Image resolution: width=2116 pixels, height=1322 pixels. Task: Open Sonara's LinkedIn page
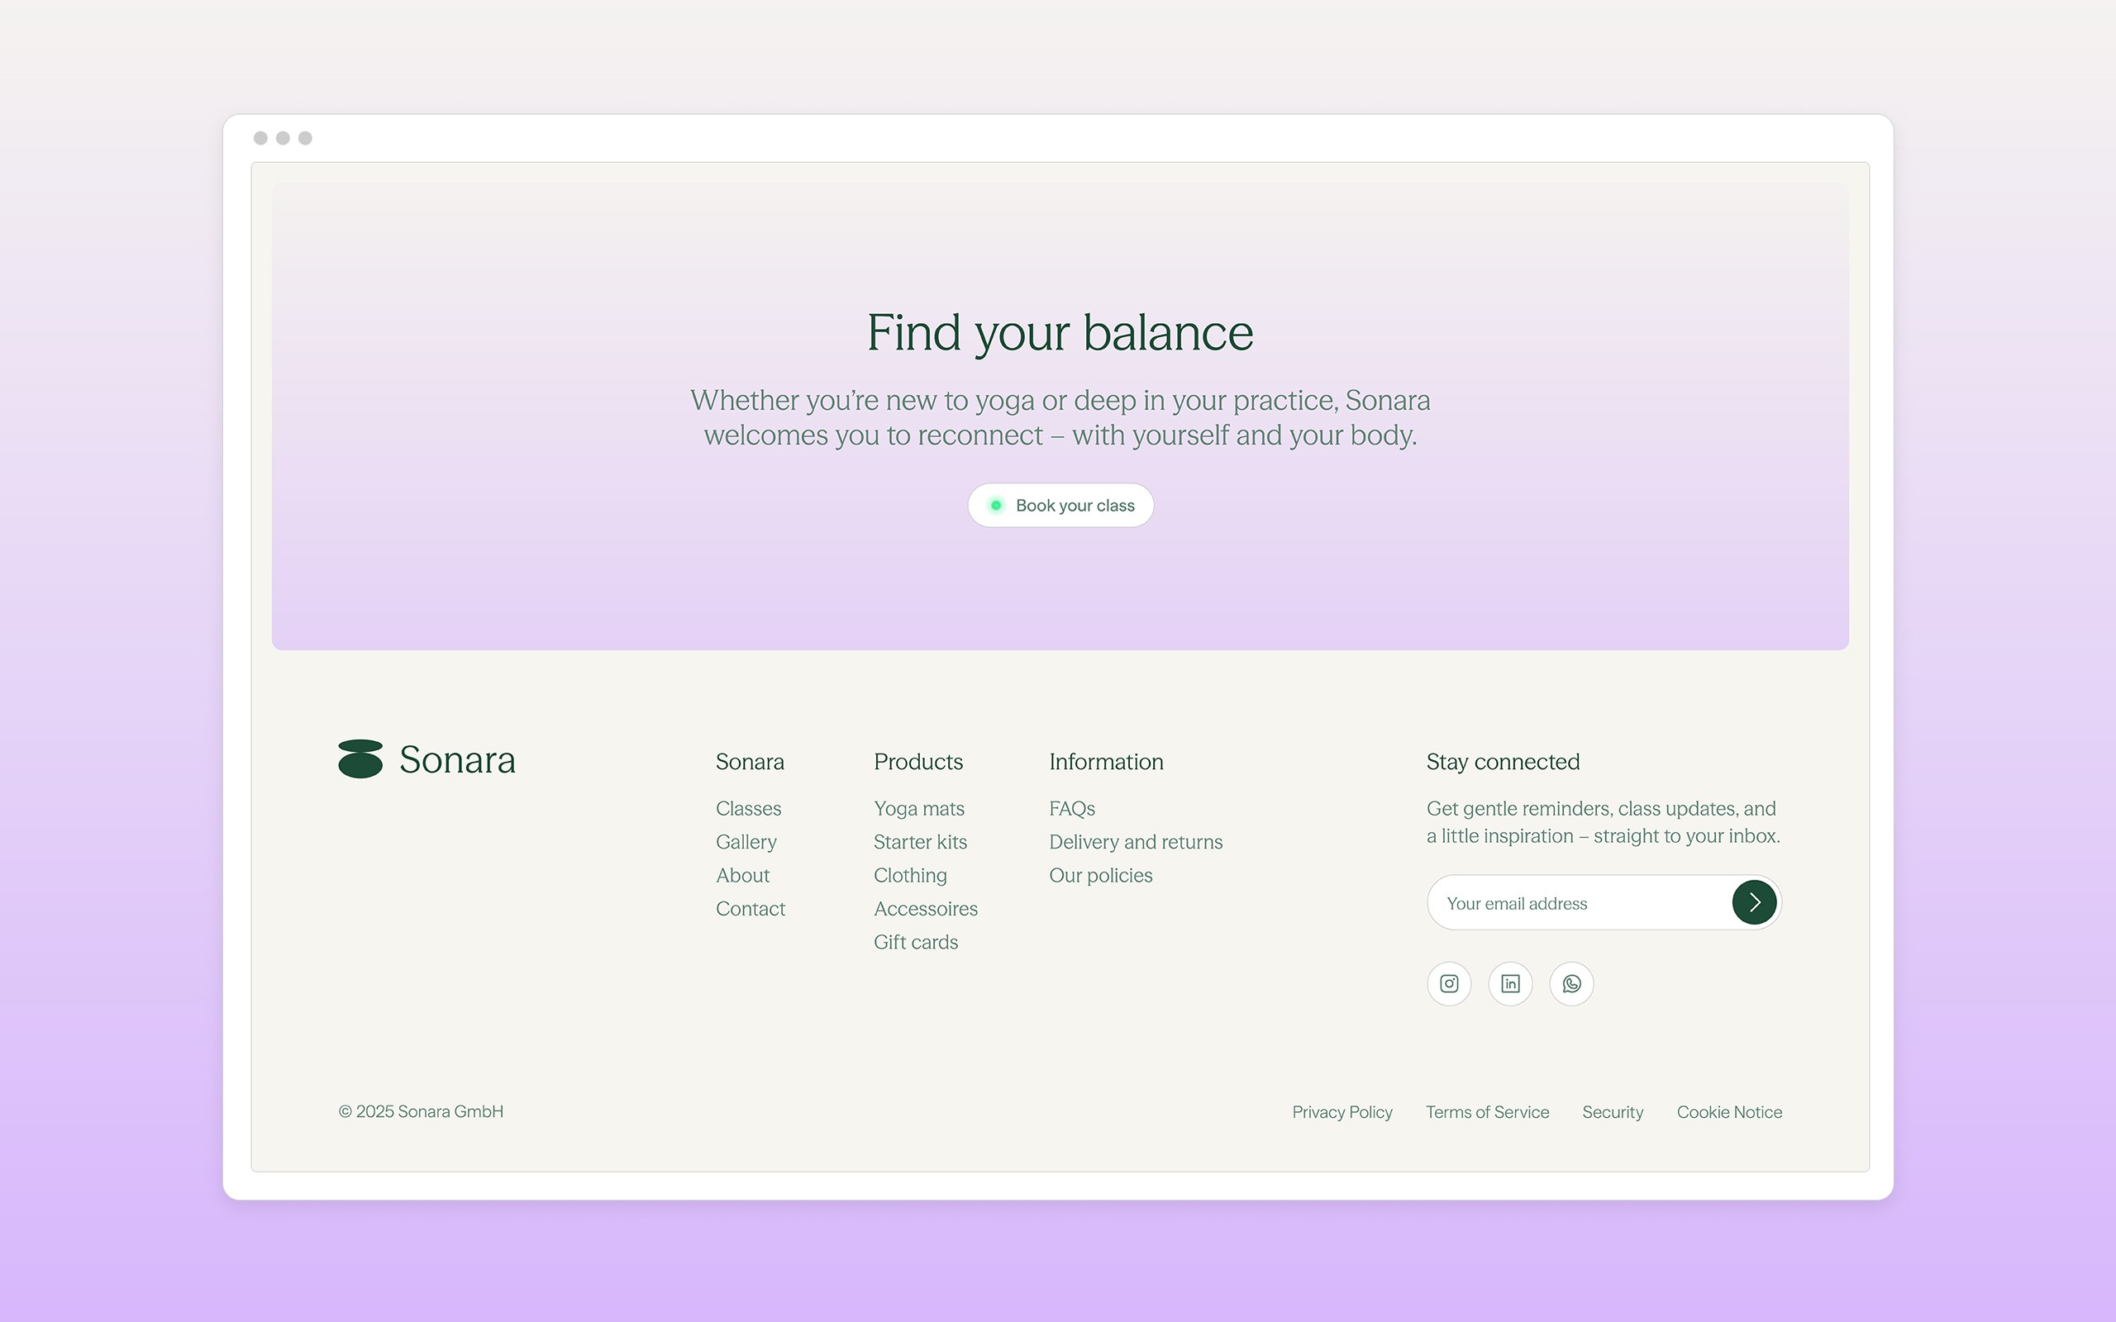(x=1510, y=982)
